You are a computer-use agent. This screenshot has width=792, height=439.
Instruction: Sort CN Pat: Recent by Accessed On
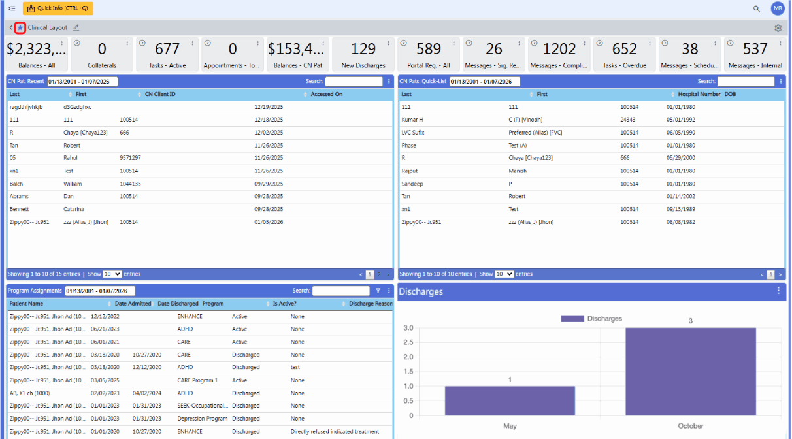click(x=348, y=95)
